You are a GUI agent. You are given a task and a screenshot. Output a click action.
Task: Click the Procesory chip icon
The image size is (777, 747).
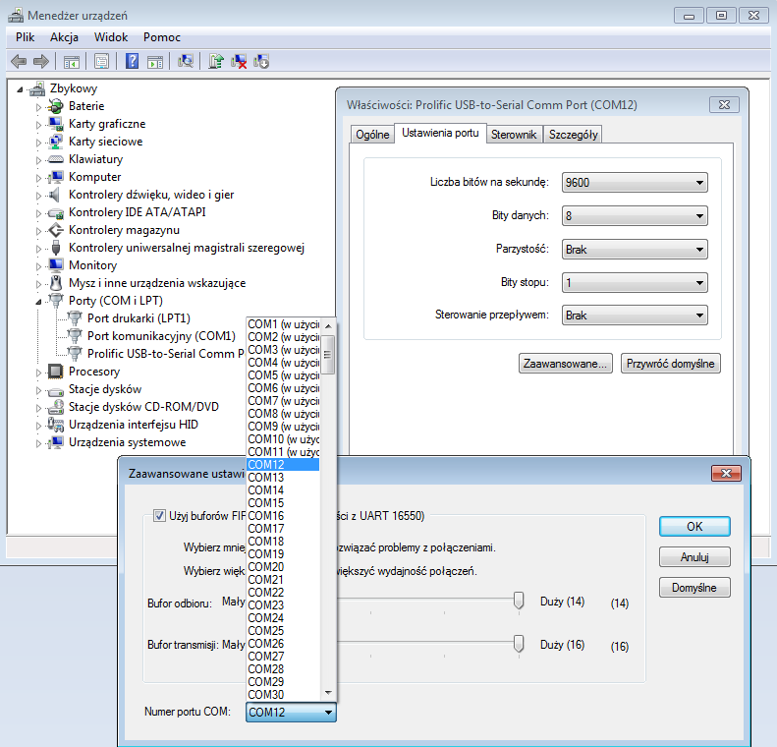[56, 372]
